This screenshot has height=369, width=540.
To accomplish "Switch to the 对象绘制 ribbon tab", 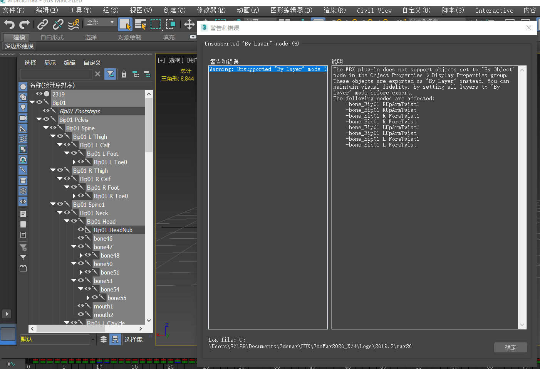I will tap(129, 37).
